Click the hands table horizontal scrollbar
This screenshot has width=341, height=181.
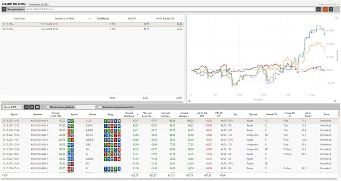(x=170, y=179)
